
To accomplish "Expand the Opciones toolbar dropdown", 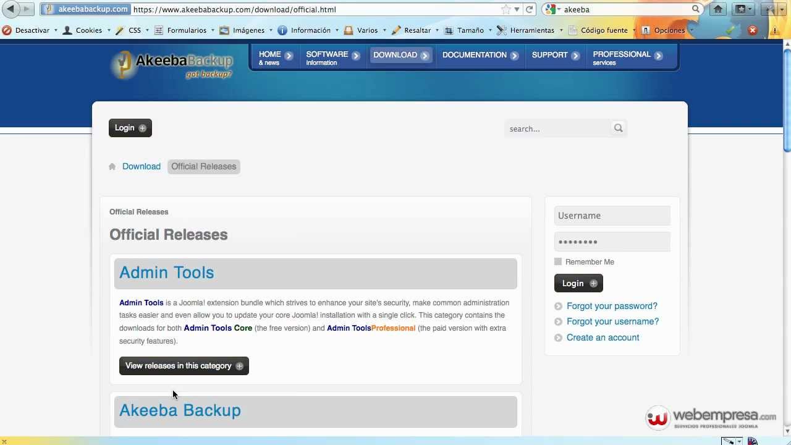I will tap(691, 30).
